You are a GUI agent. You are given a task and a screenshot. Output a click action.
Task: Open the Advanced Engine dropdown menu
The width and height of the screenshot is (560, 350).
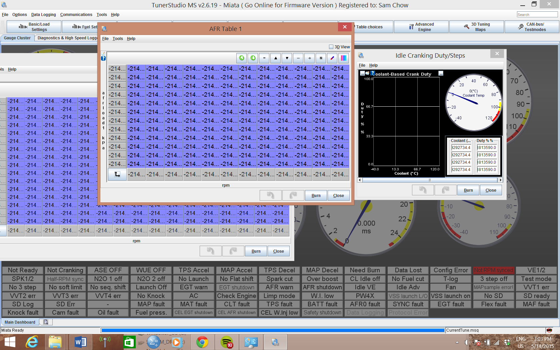click(x=421, y=27)
